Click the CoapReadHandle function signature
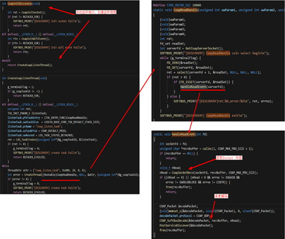The image size is (285, 239). tap(219, 10)
